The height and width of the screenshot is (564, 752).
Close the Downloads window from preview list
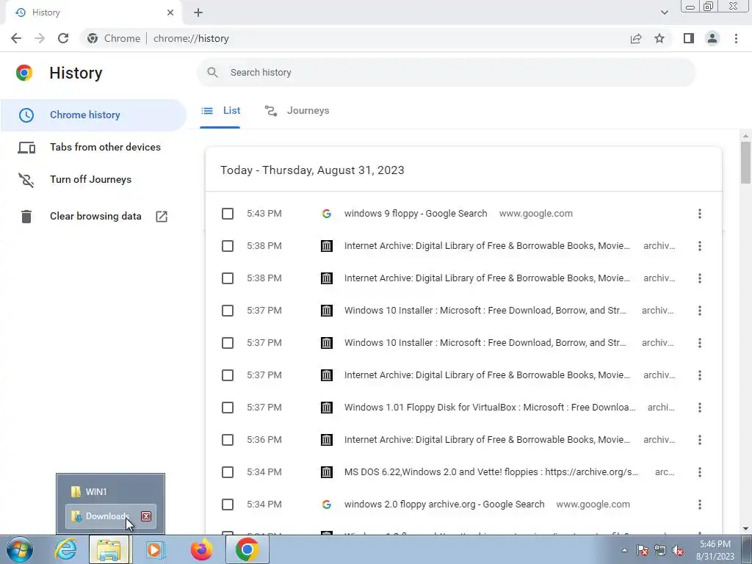146,516
